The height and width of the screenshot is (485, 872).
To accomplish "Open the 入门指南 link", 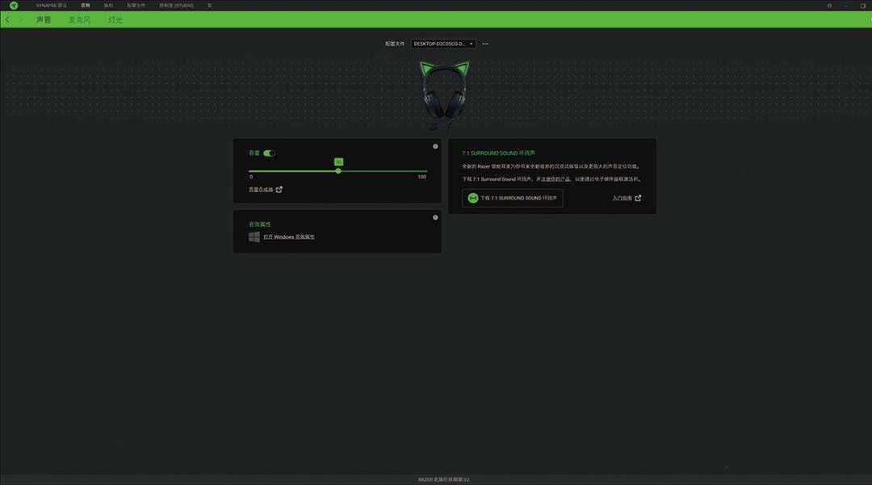I will coord(622,199).
